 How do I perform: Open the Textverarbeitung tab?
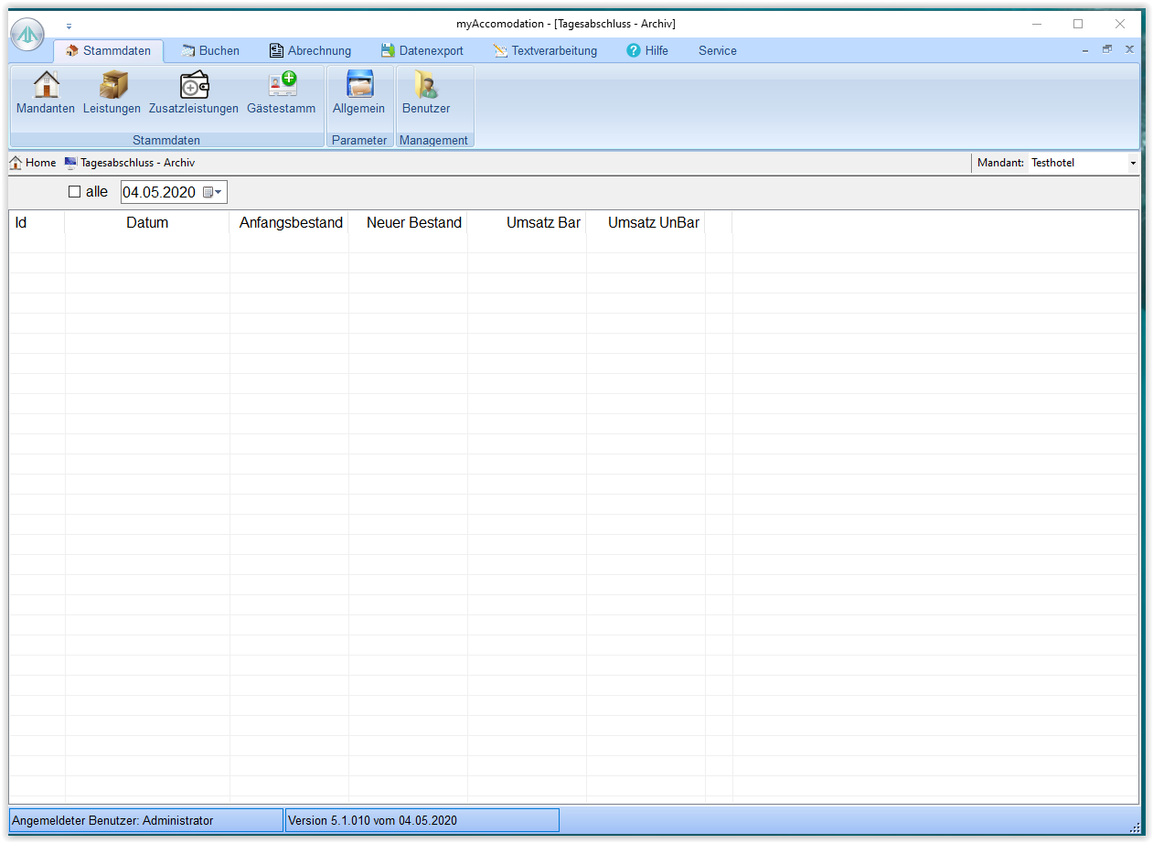(x=545, y=51)
